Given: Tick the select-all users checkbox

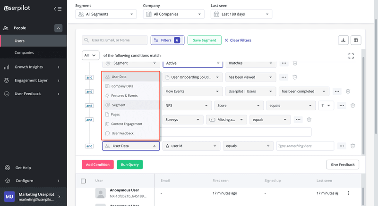Looking at the screenshot, I should tap(83, 181).
